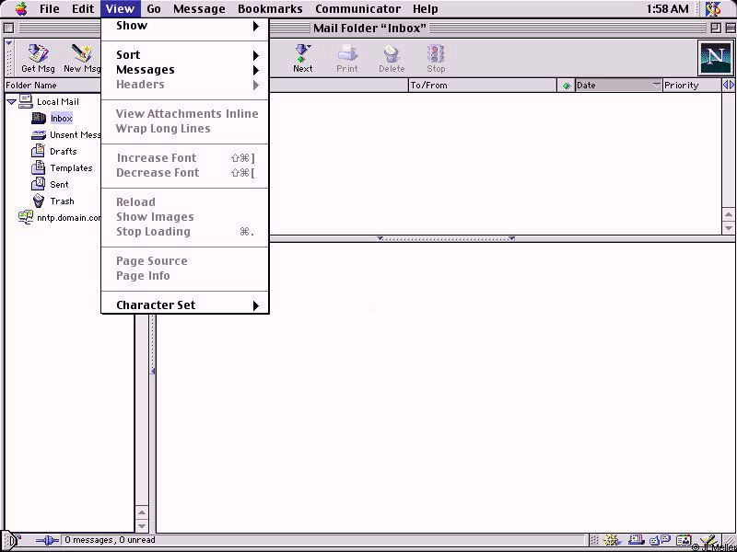Expand the Show submenu

coord(184,26)
